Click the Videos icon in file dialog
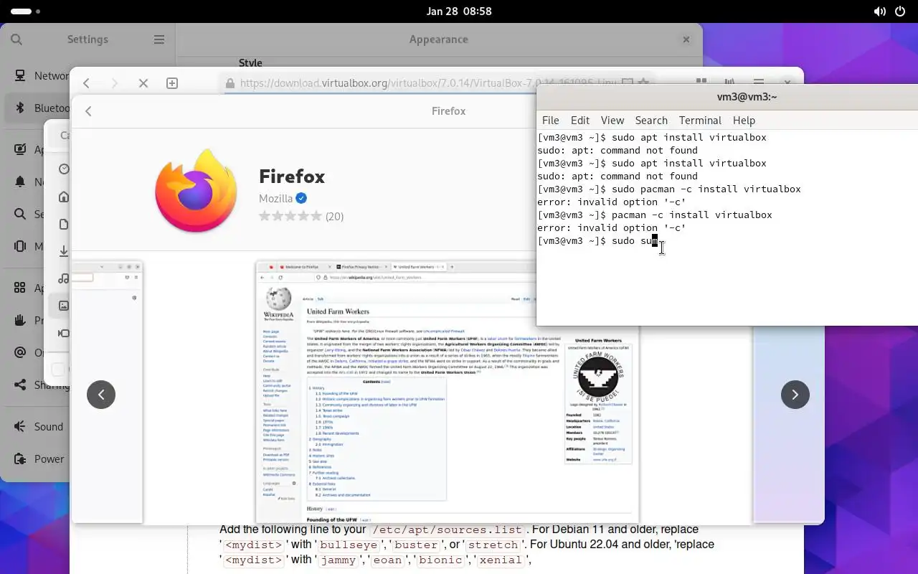 pyautogui.click(x=64, y=333)
